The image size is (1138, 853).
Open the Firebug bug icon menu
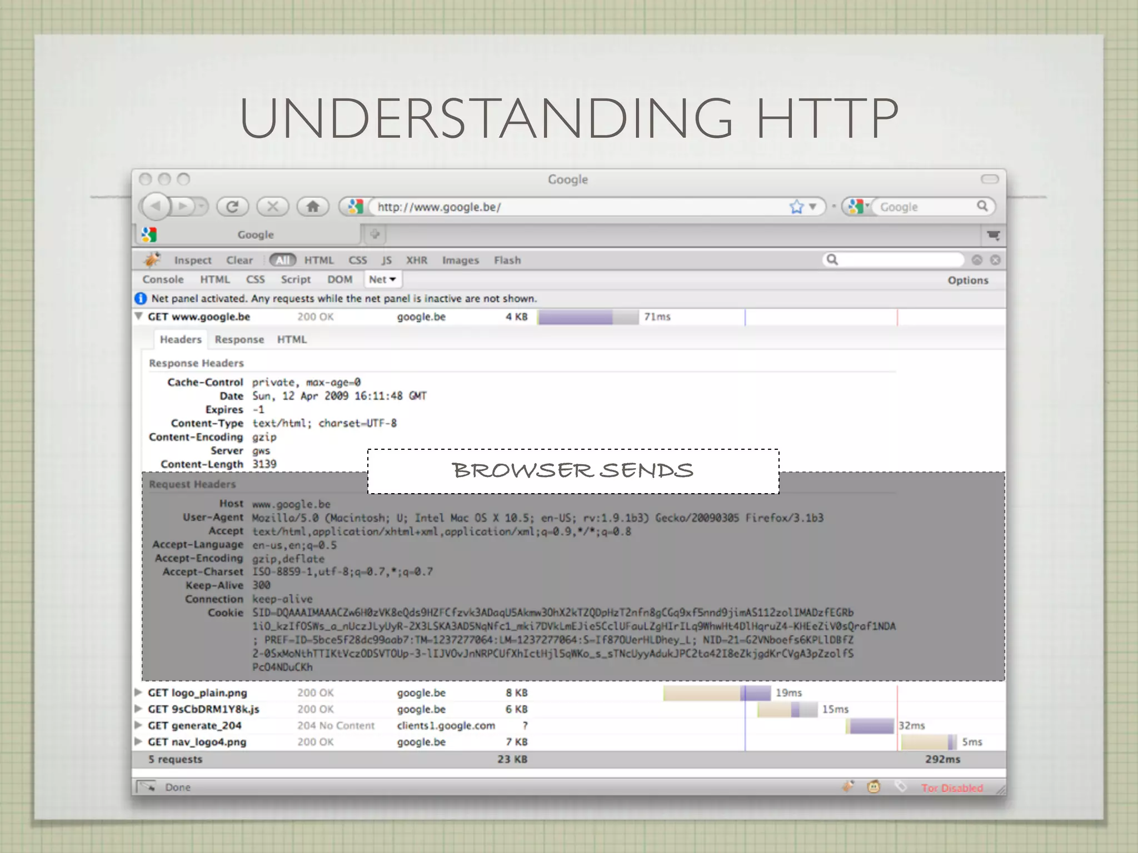(152, 259)
